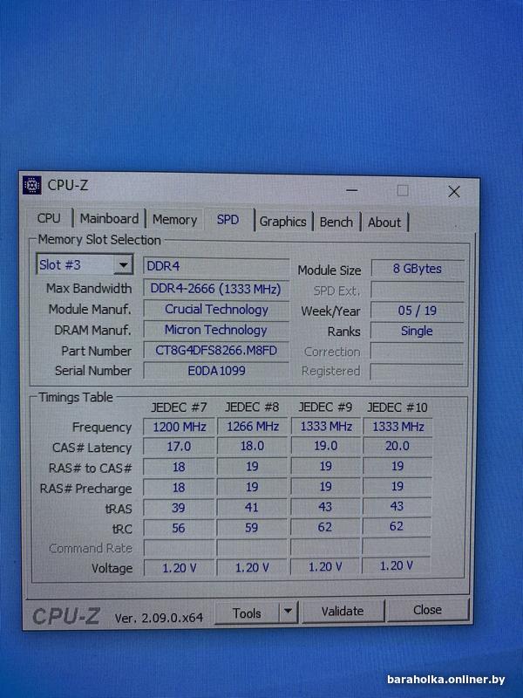
Task: Click JEDEC #10 voltage 1.20 V cell
Action: coord(397,565)
